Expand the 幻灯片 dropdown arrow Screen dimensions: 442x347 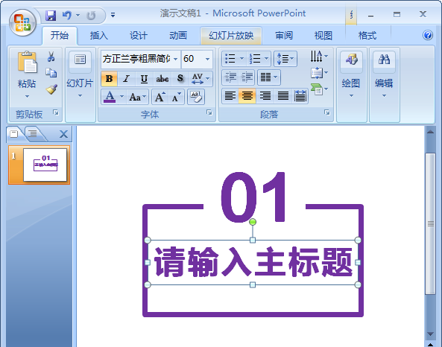pos(80,96)
